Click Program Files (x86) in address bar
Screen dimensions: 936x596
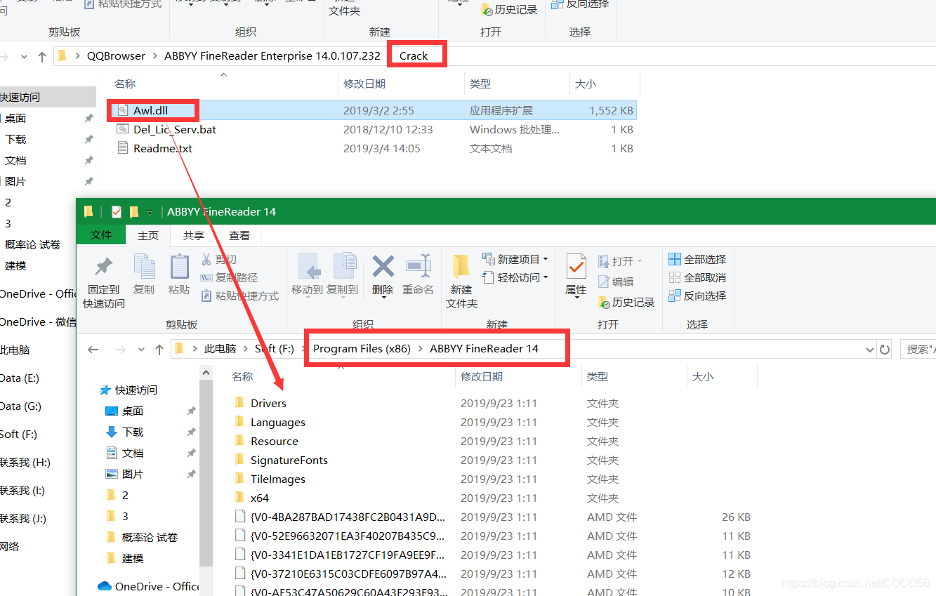tap(362, 348)
